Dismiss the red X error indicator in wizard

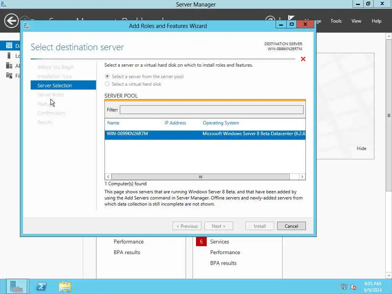[303, 59]
